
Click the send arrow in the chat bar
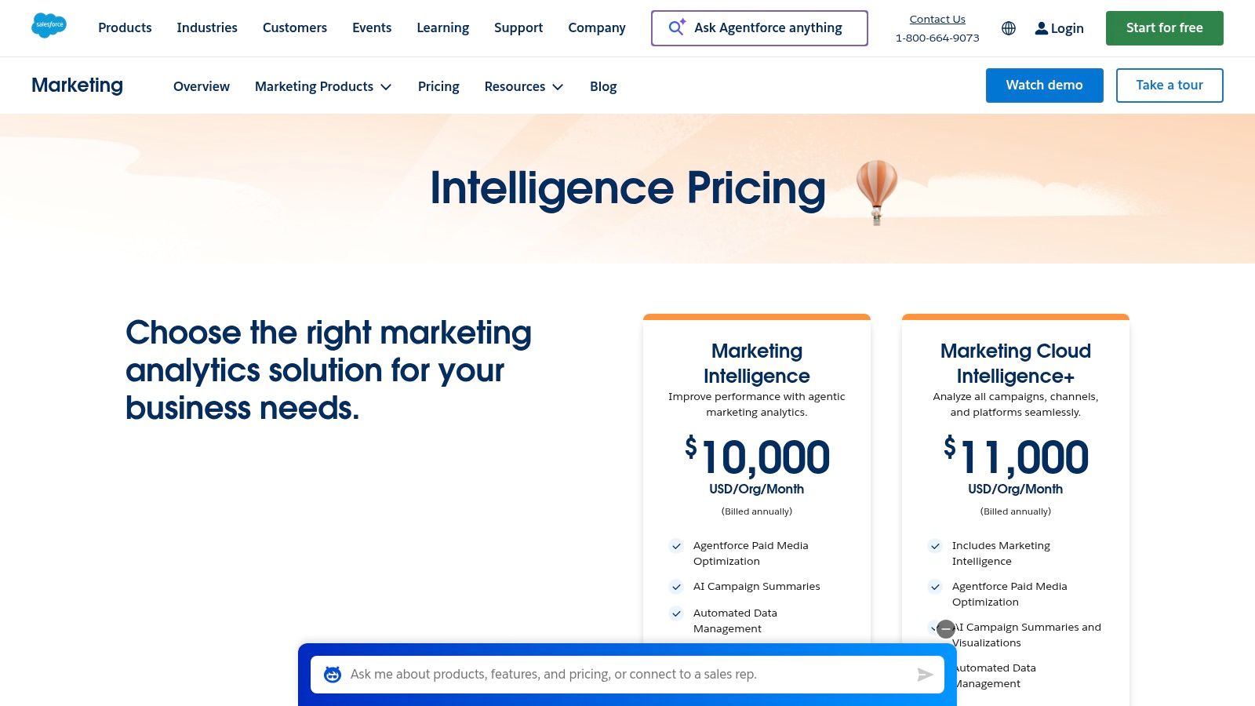point(925,674)
